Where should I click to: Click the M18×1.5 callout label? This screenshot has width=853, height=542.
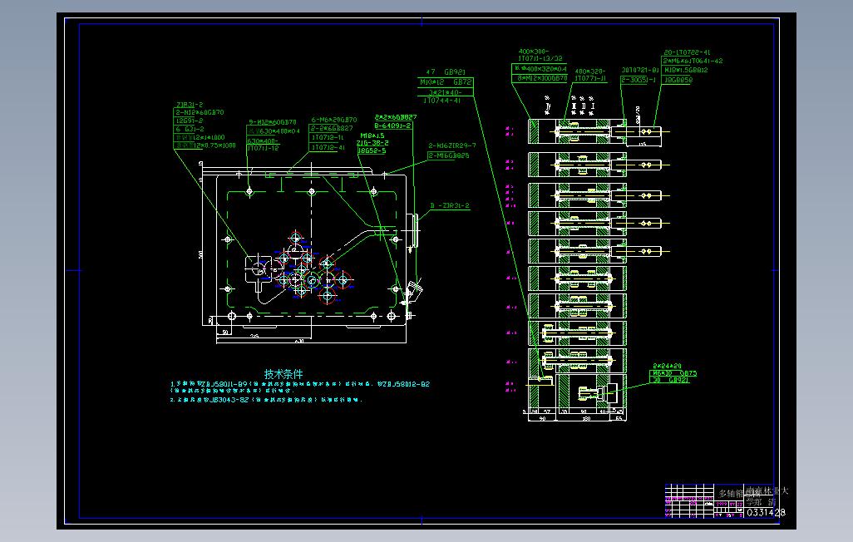372,136
